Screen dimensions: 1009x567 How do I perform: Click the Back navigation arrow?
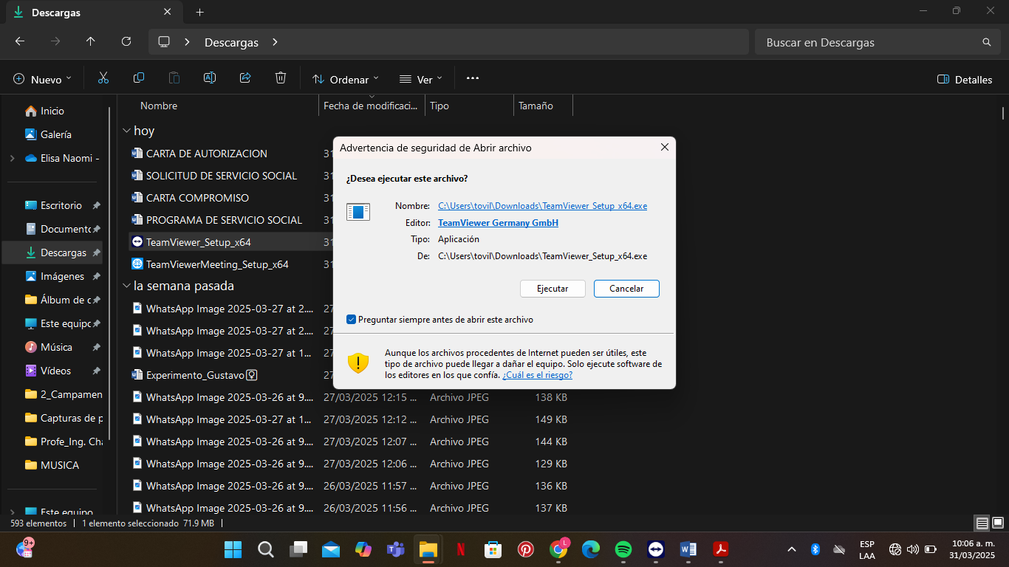point(20,42)
